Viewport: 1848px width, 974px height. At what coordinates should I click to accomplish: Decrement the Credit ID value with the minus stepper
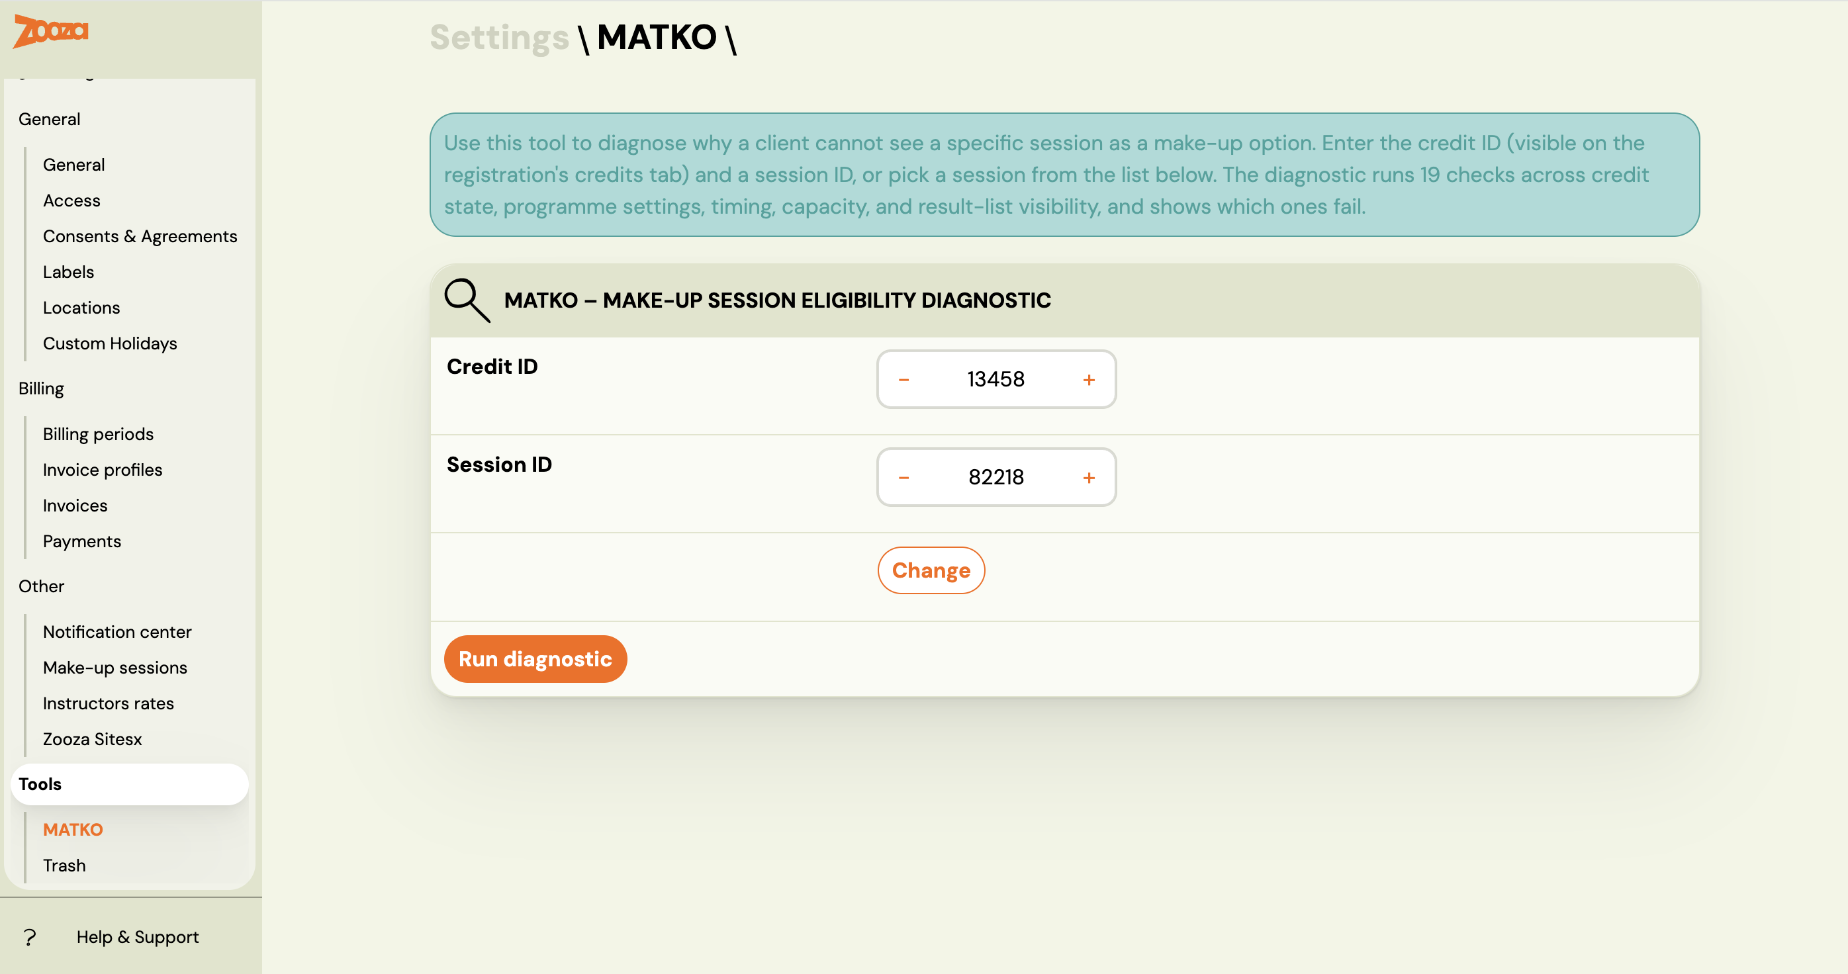click(904, 379)
